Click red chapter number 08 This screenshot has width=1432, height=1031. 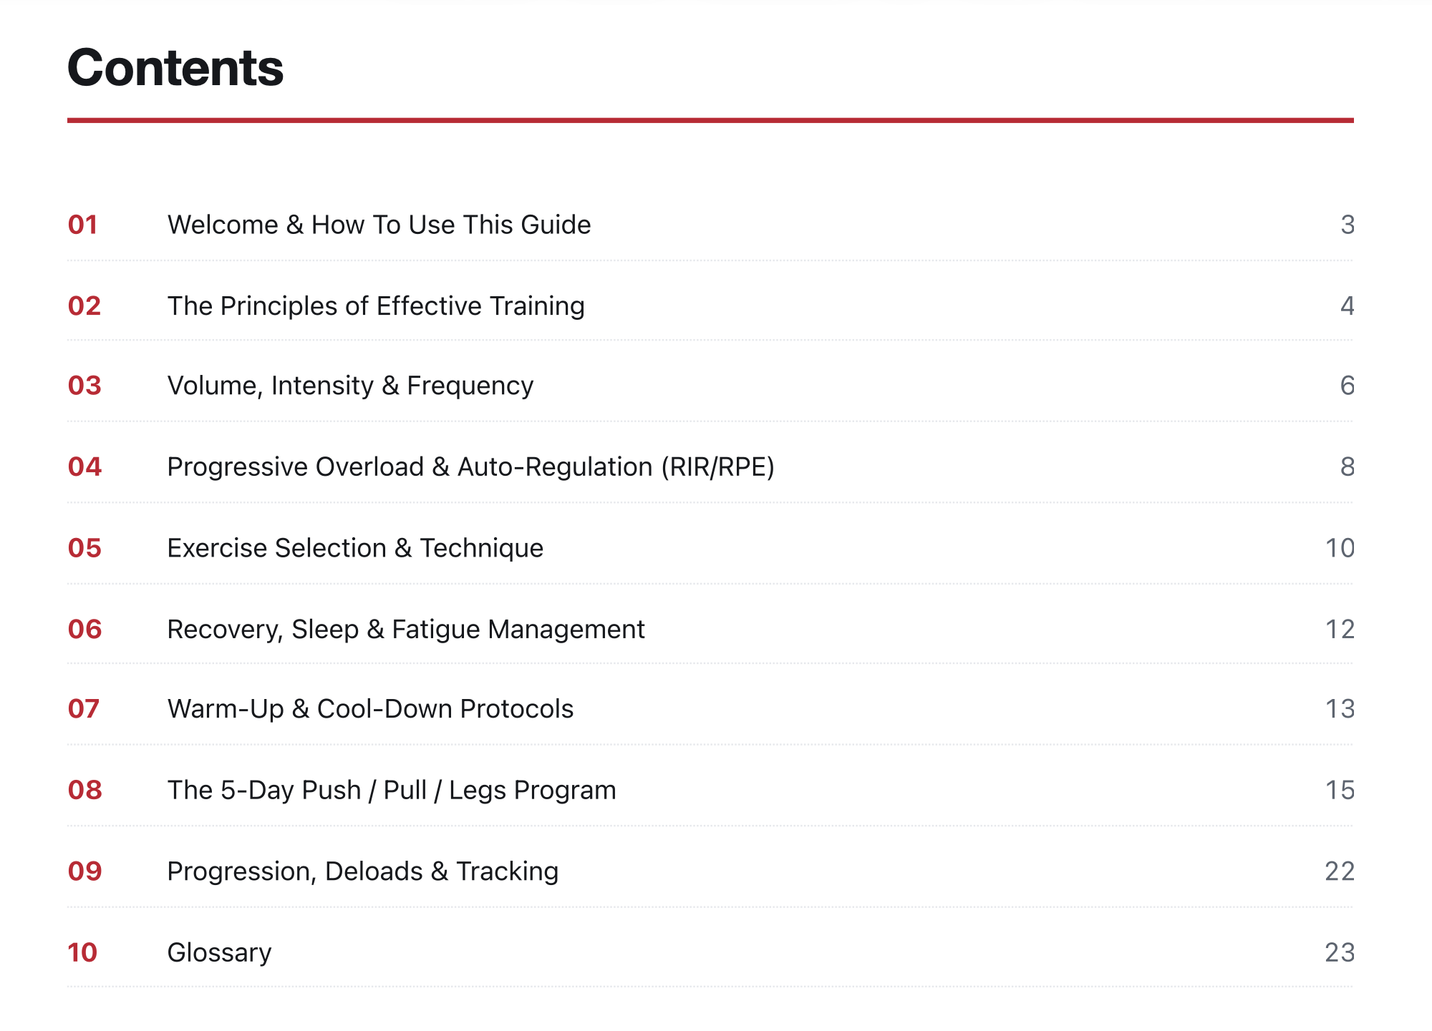pos(84,790)
